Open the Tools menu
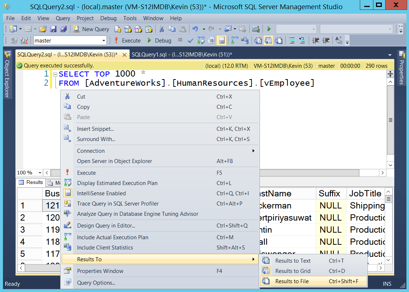This screenshot has width=409, height=292. (130, 18)
